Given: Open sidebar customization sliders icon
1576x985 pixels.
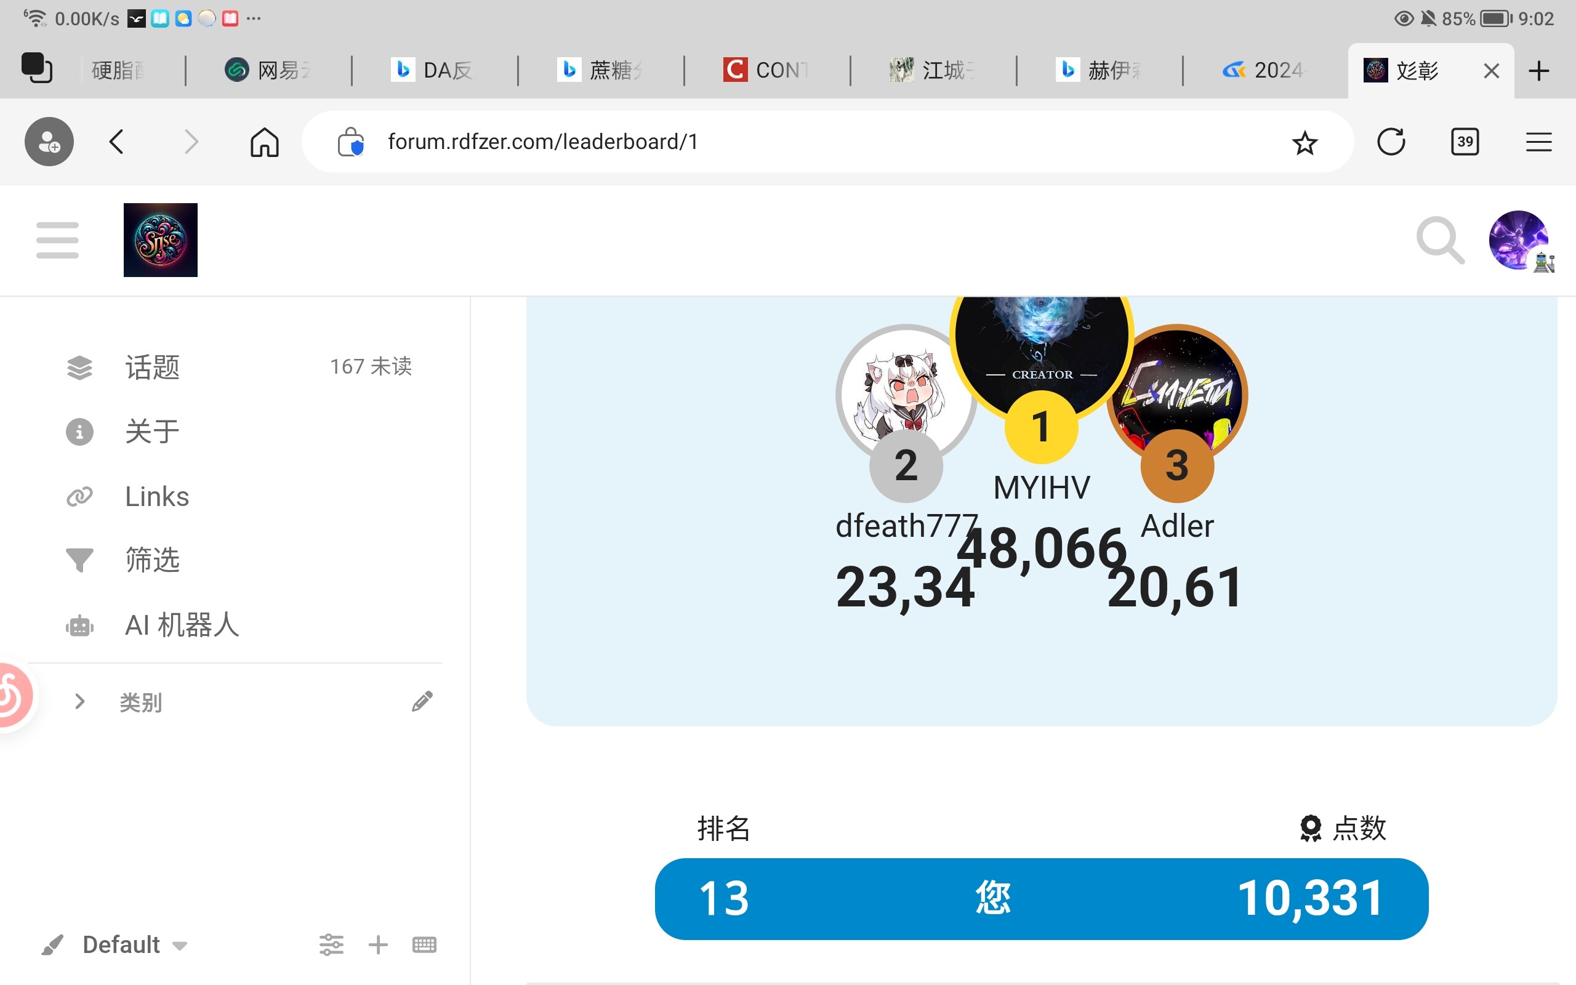Looking at the screenshot, I should pos(331,944).
